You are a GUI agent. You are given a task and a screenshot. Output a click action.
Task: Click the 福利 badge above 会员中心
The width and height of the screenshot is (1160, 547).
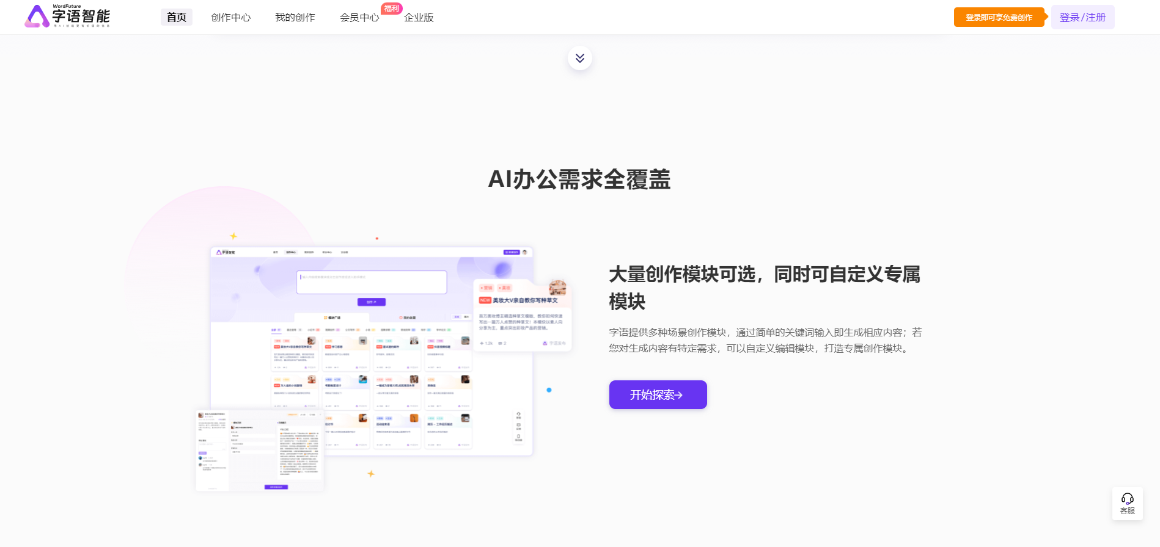[392, 9]
